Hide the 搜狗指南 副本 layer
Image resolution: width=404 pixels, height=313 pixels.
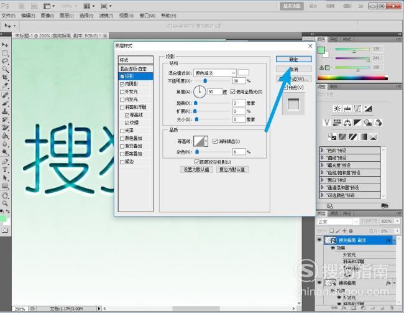click(319, 240)
